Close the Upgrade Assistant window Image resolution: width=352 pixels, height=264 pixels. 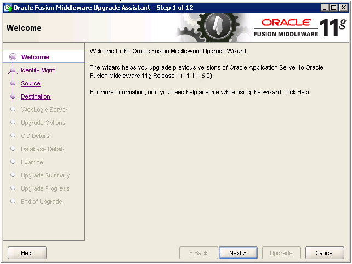[344, 8]
